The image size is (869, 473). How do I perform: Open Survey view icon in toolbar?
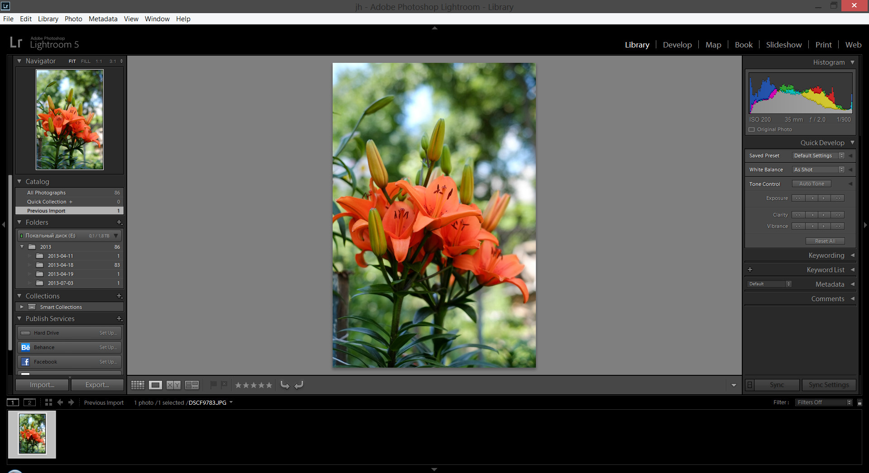pyautogui.click(x=192, y=385)
